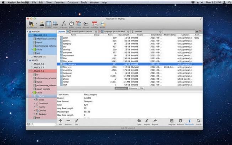The width and height of the screenshot is (232, 145).
Task: Click the Remove minus icon
Action: [68, 121]
